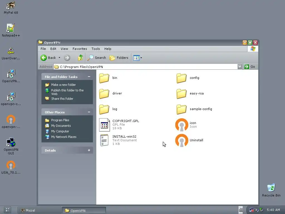Select the OpenVPN GUI desktop shortcut
This screenshot has height=214, width=285.
11,147
